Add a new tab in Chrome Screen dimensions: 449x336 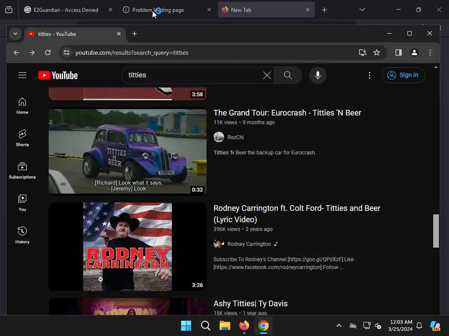[x=134, y=34]
